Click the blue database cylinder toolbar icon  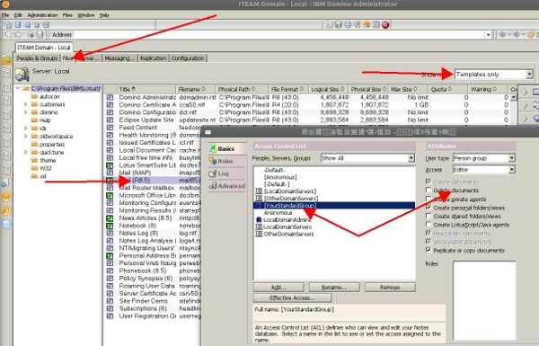pos(18,25)
